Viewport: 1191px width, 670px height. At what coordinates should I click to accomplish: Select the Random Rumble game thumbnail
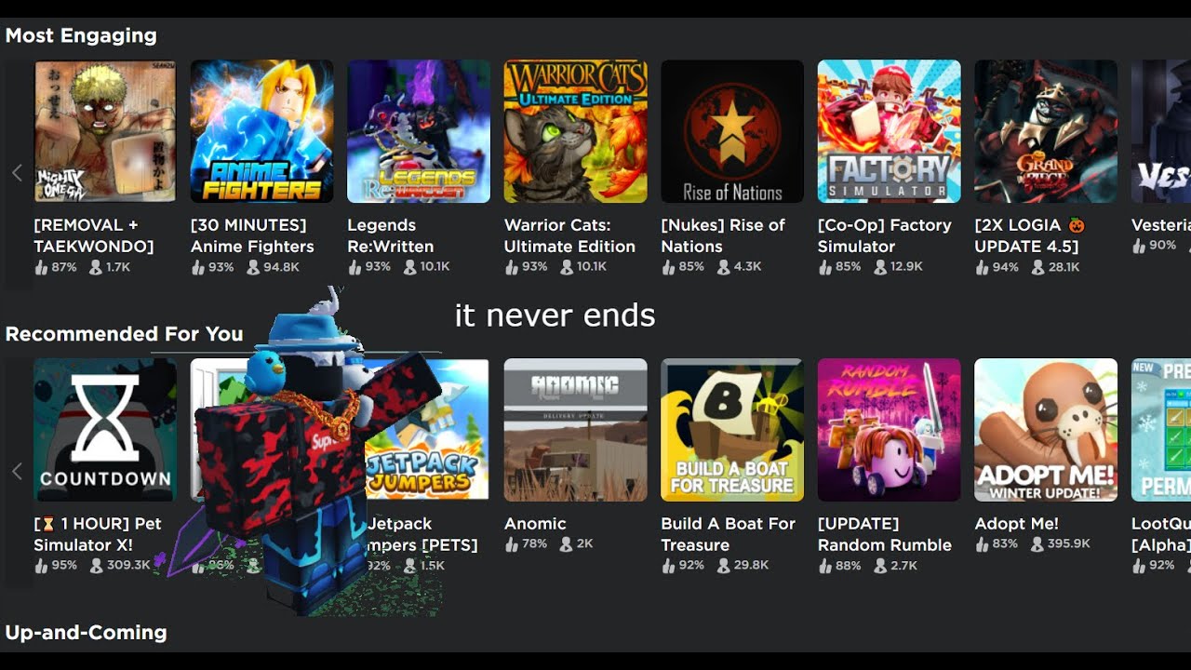[889, 430]
